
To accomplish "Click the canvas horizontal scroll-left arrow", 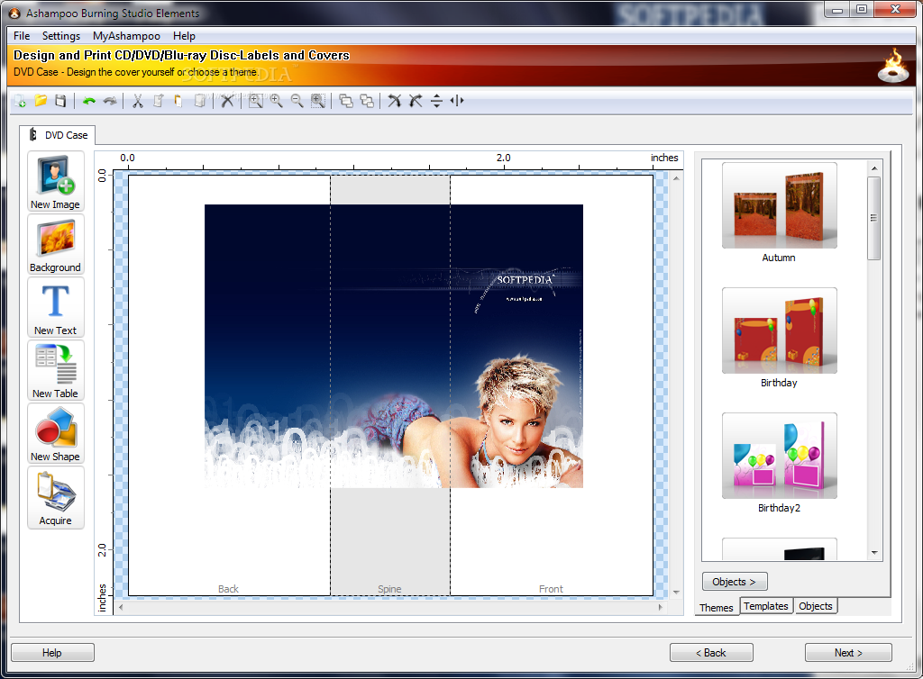I will 121,607.
